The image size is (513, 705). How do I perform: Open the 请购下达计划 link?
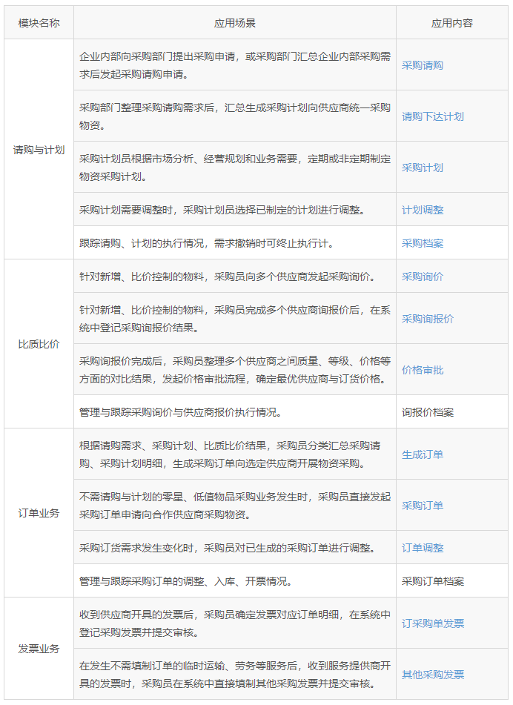pos(432,116)
